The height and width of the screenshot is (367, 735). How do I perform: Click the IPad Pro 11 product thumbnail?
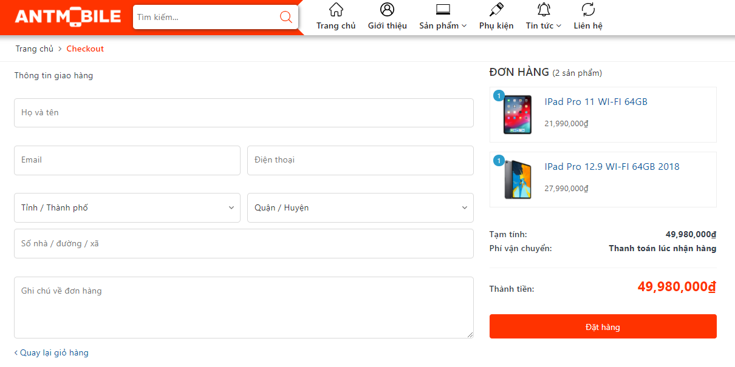(x=518, y=115)
